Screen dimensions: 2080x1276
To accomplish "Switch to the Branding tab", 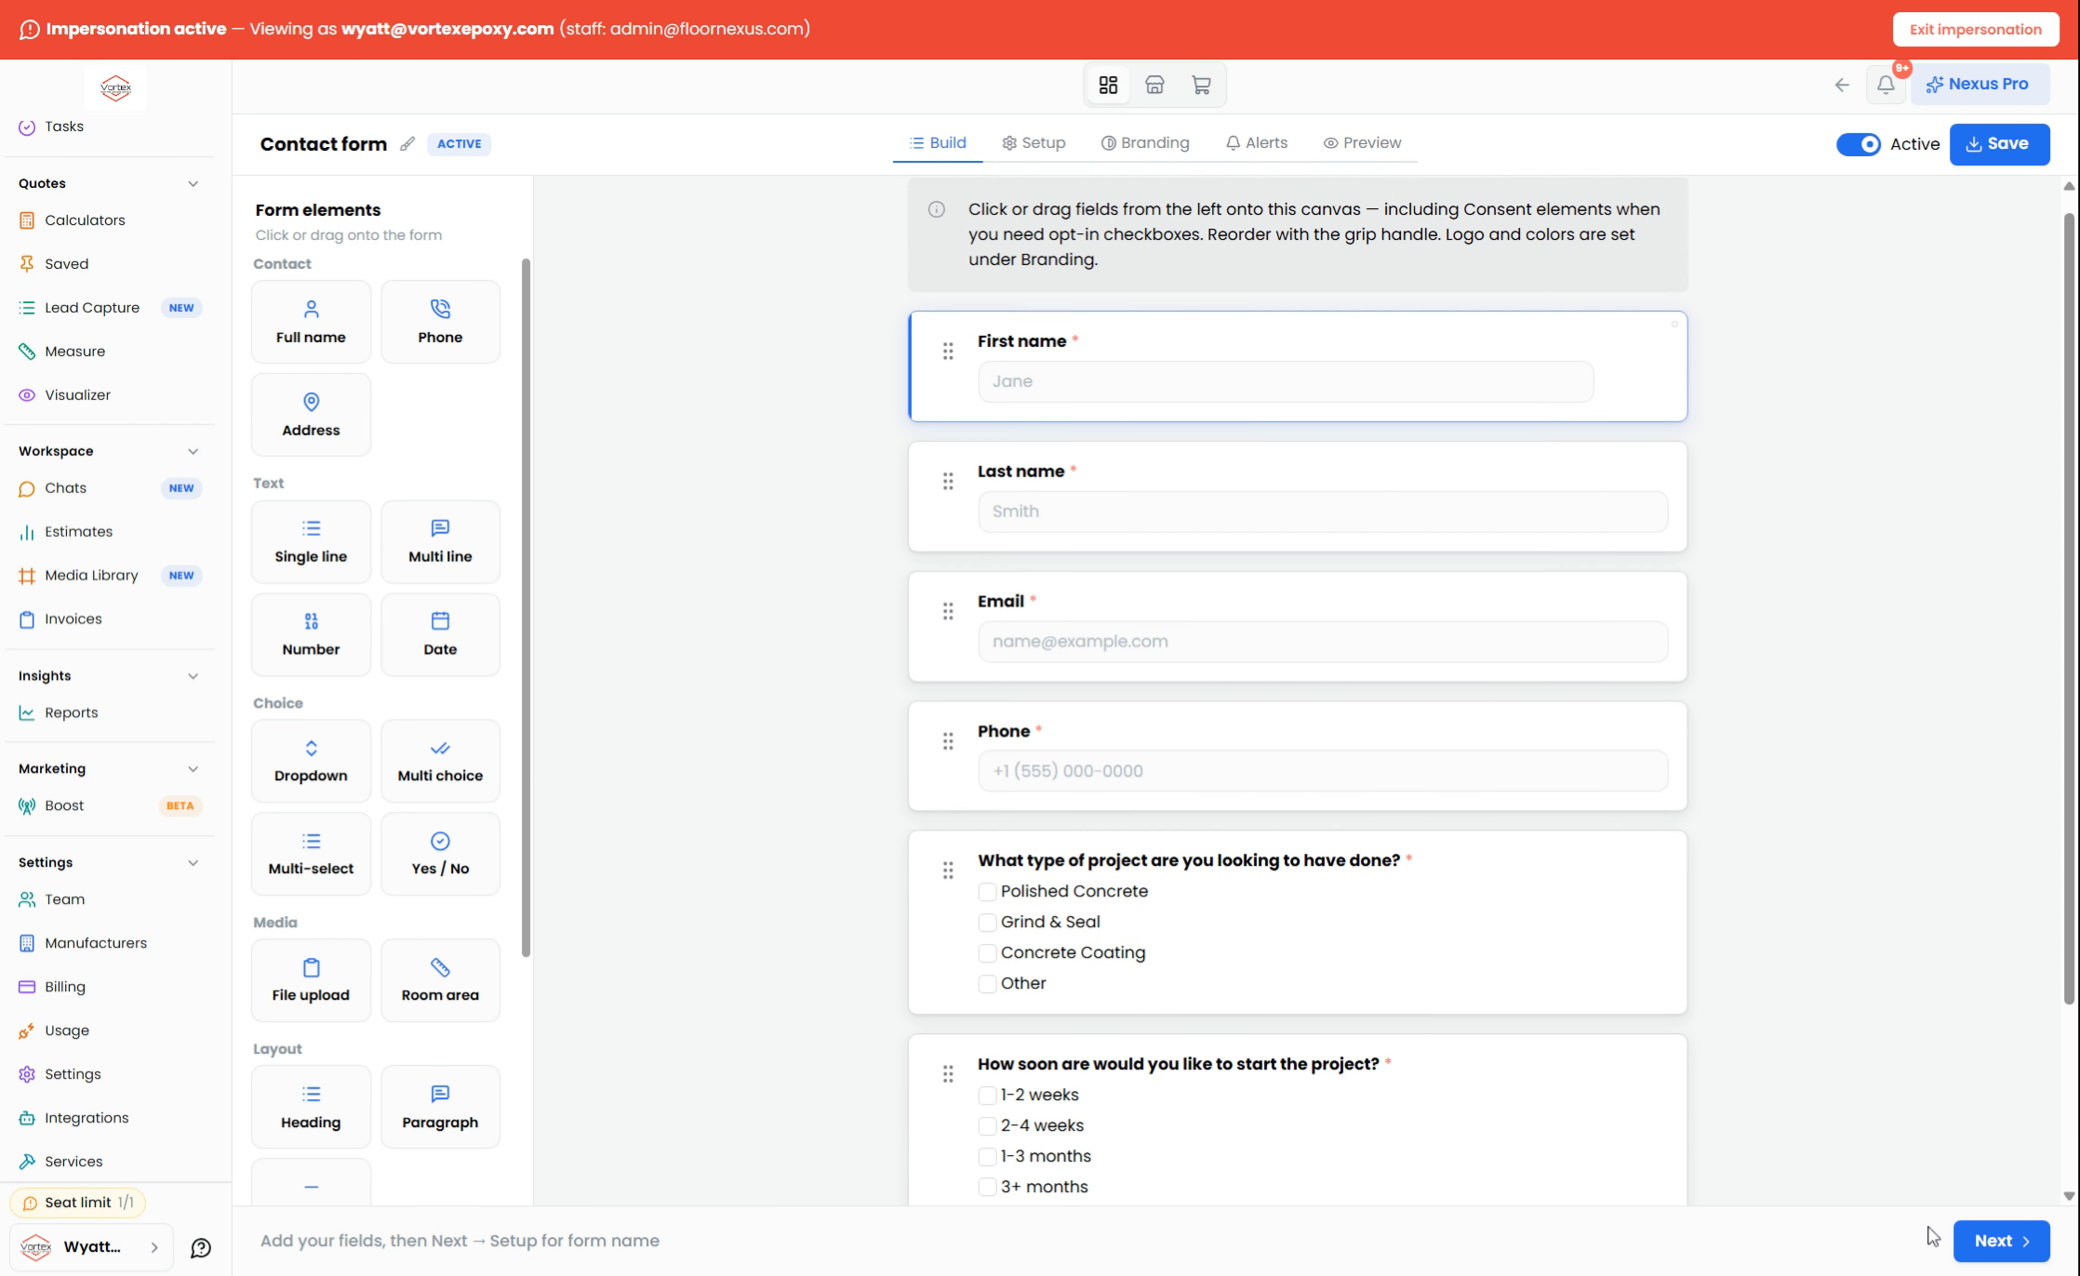I will click(1145, 143).
